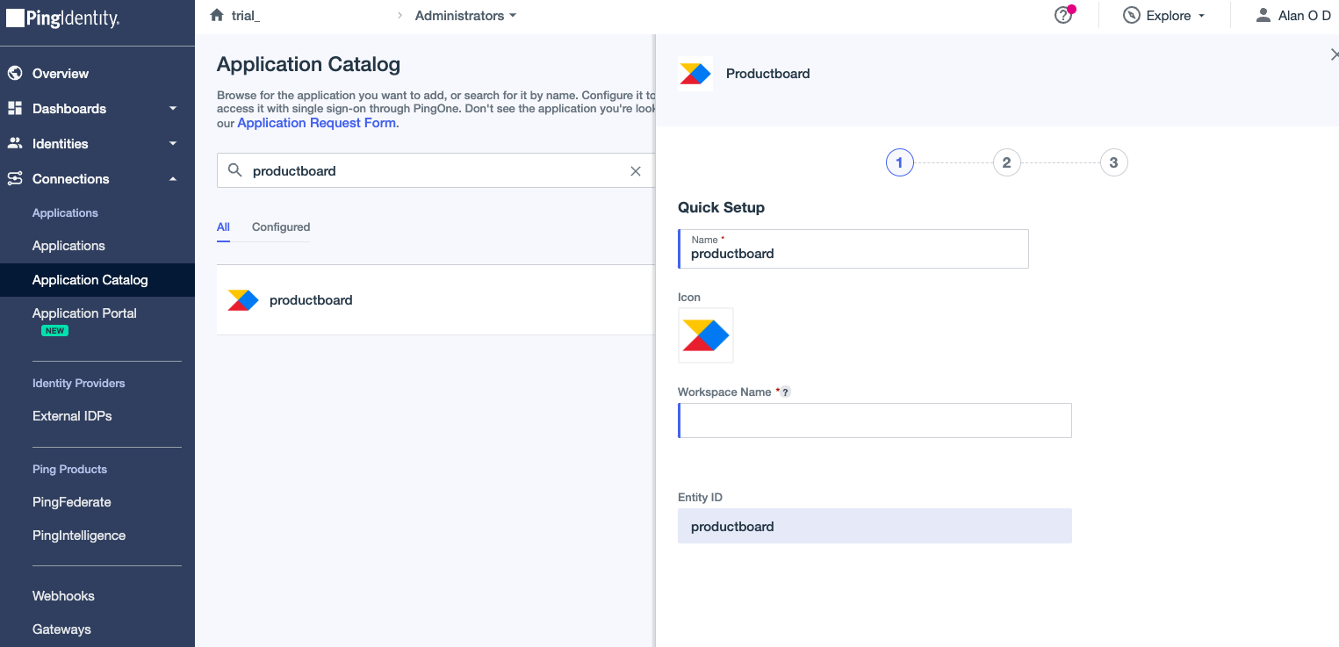1339x647 pixels.
Task: Open Gateways in sidebar
Action: (x=61, y=629)
